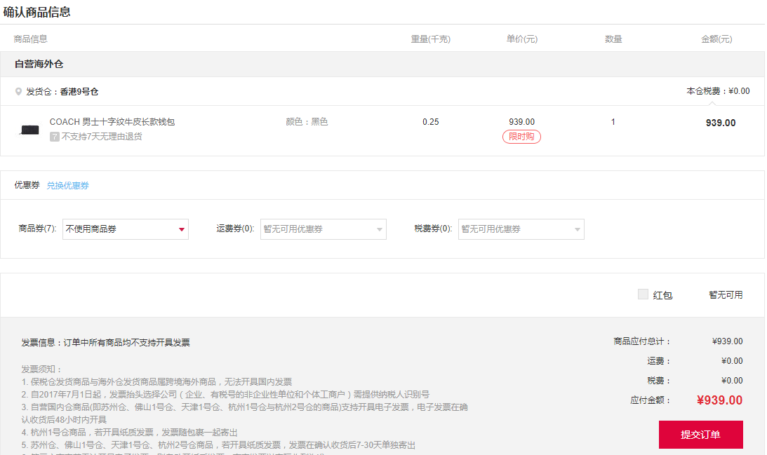Screen dimensions: 767x455
Task: Open the 运费券 coupon combo box
Action: tap(323, 229)
